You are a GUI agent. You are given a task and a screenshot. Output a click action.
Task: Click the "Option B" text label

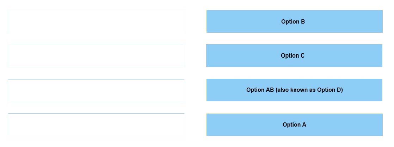293,21
